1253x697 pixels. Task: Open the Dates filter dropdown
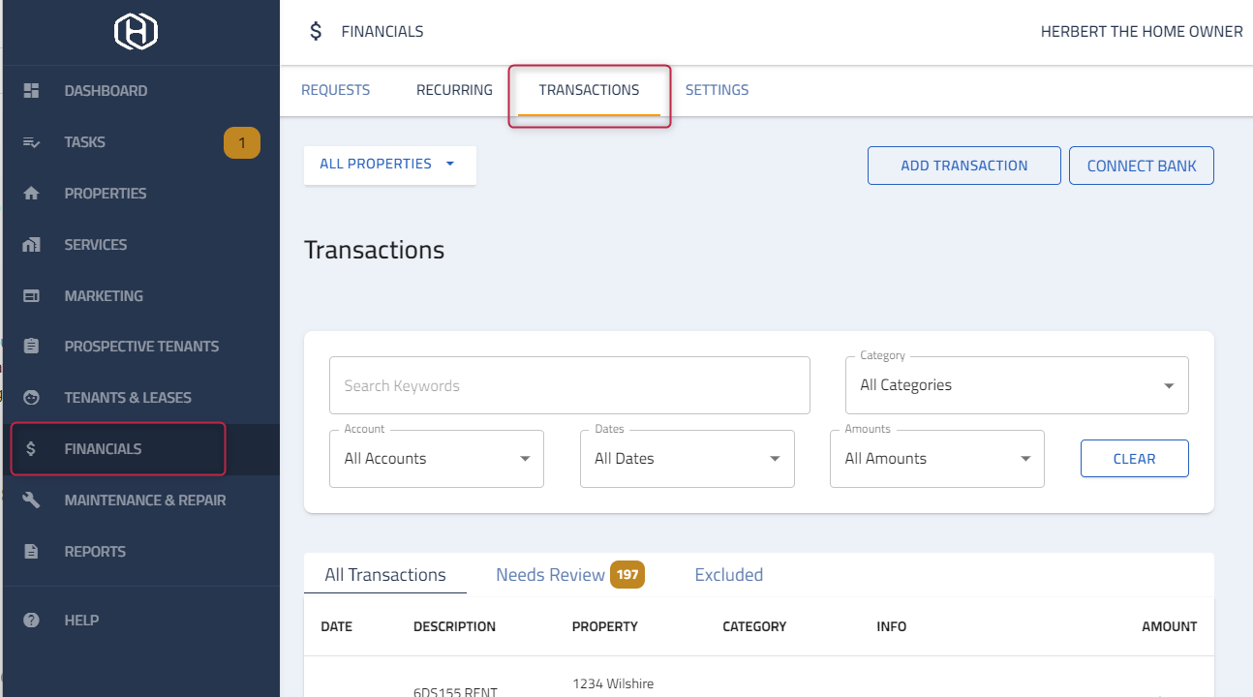687,459
